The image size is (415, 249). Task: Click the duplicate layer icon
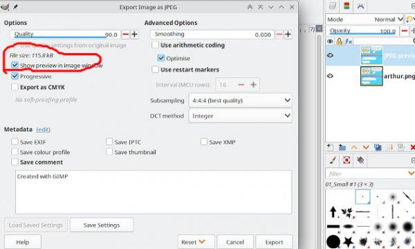(x=378, y=147)
